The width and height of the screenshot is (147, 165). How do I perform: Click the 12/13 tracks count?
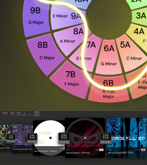(x=12, y=113)
